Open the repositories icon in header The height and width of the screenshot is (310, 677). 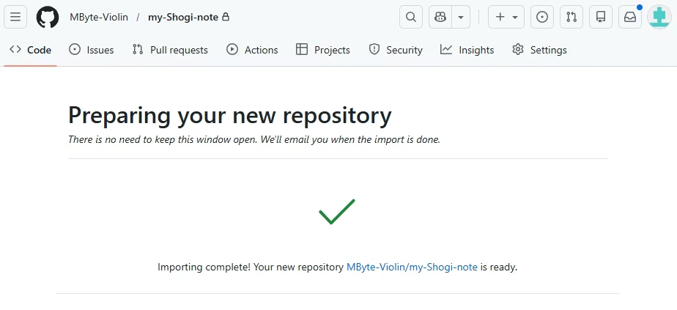tap(601, 18)
